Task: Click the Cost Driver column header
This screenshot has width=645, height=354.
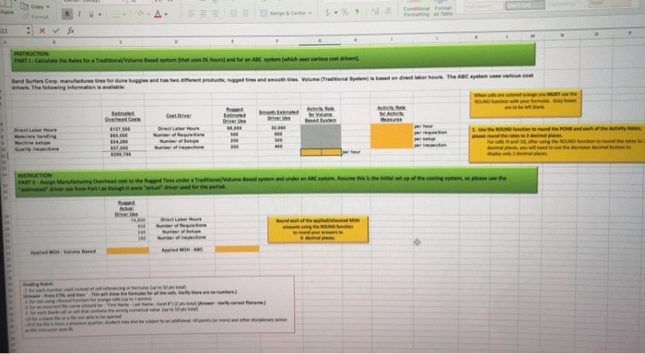Action: click(x=178, y=115)
